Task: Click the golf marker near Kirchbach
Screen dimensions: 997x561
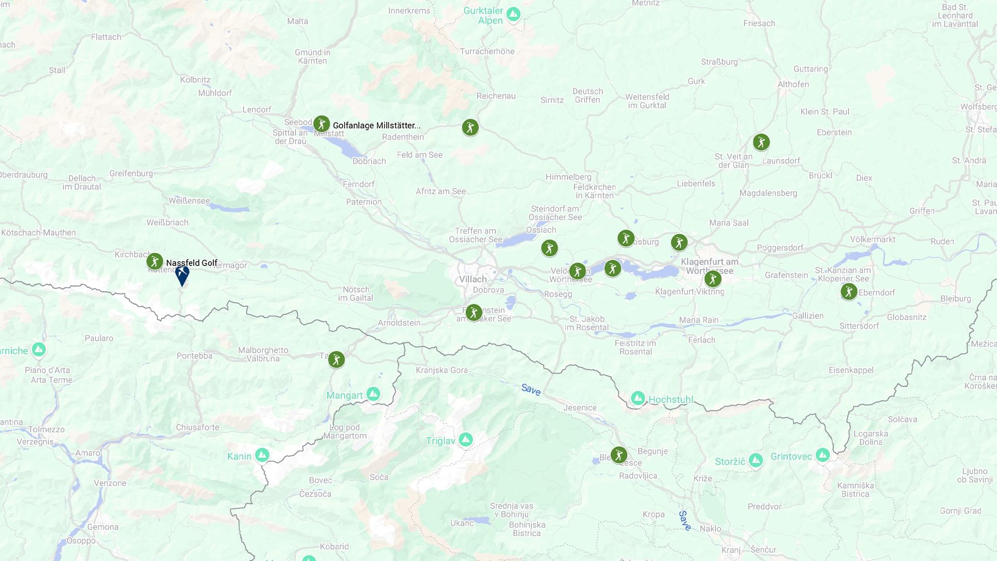Action: click(x=155, y=261)
